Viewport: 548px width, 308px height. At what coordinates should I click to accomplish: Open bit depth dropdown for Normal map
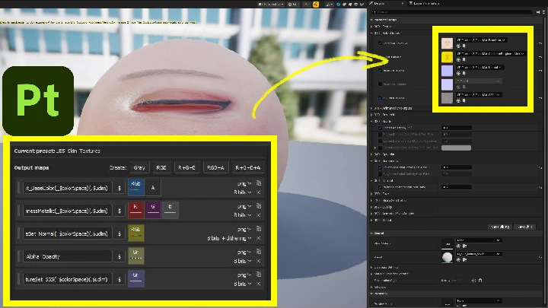click(230, 238)
